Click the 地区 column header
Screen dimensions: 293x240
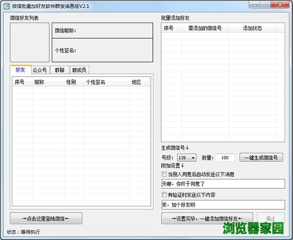[139, 82]
